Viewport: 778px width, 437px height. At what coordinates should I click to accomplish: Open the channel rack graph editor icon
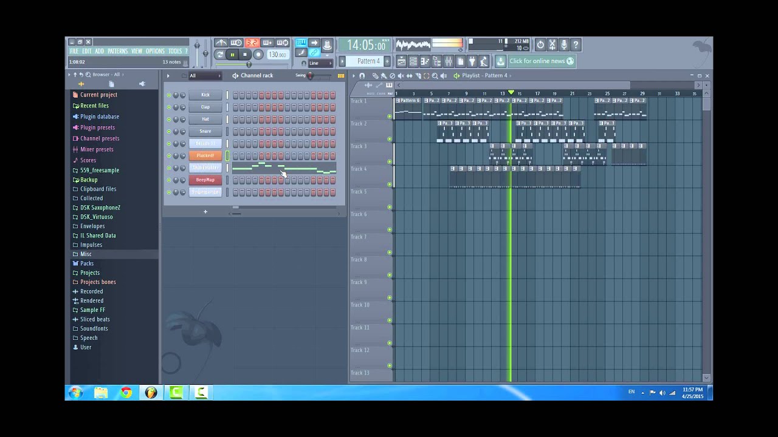[341, 76]
